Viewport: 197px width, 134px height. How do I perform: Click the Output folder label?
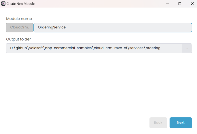point(18,39)
